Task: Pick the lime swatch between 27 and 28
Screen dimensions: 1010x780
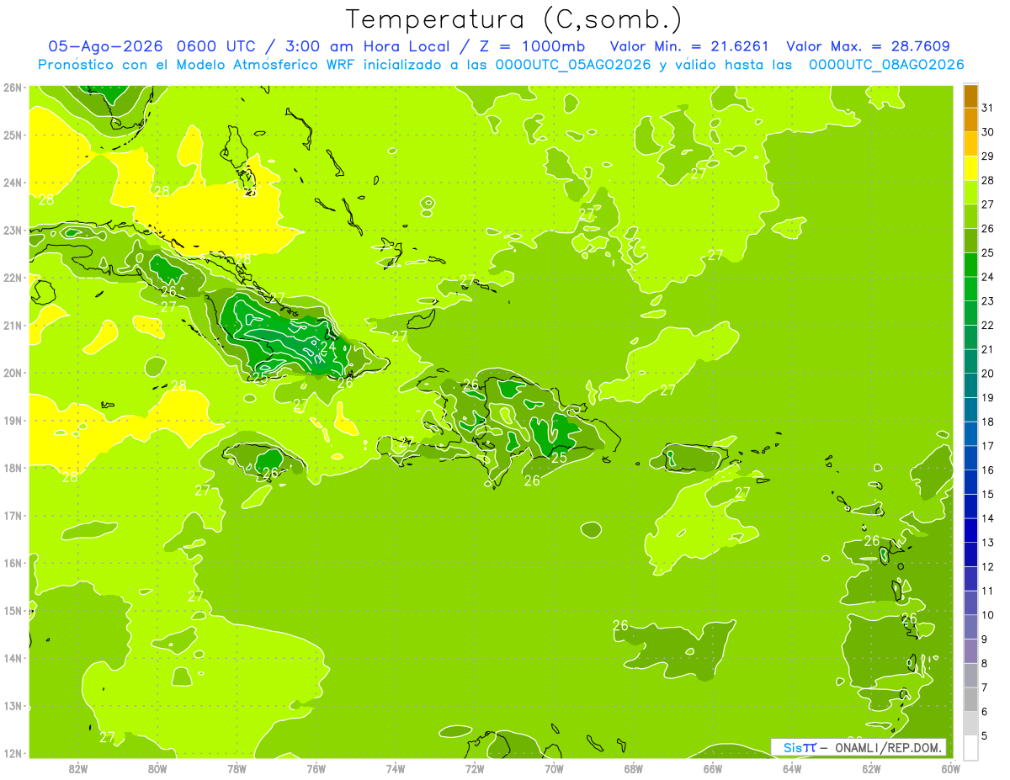Action: (970, 193)
